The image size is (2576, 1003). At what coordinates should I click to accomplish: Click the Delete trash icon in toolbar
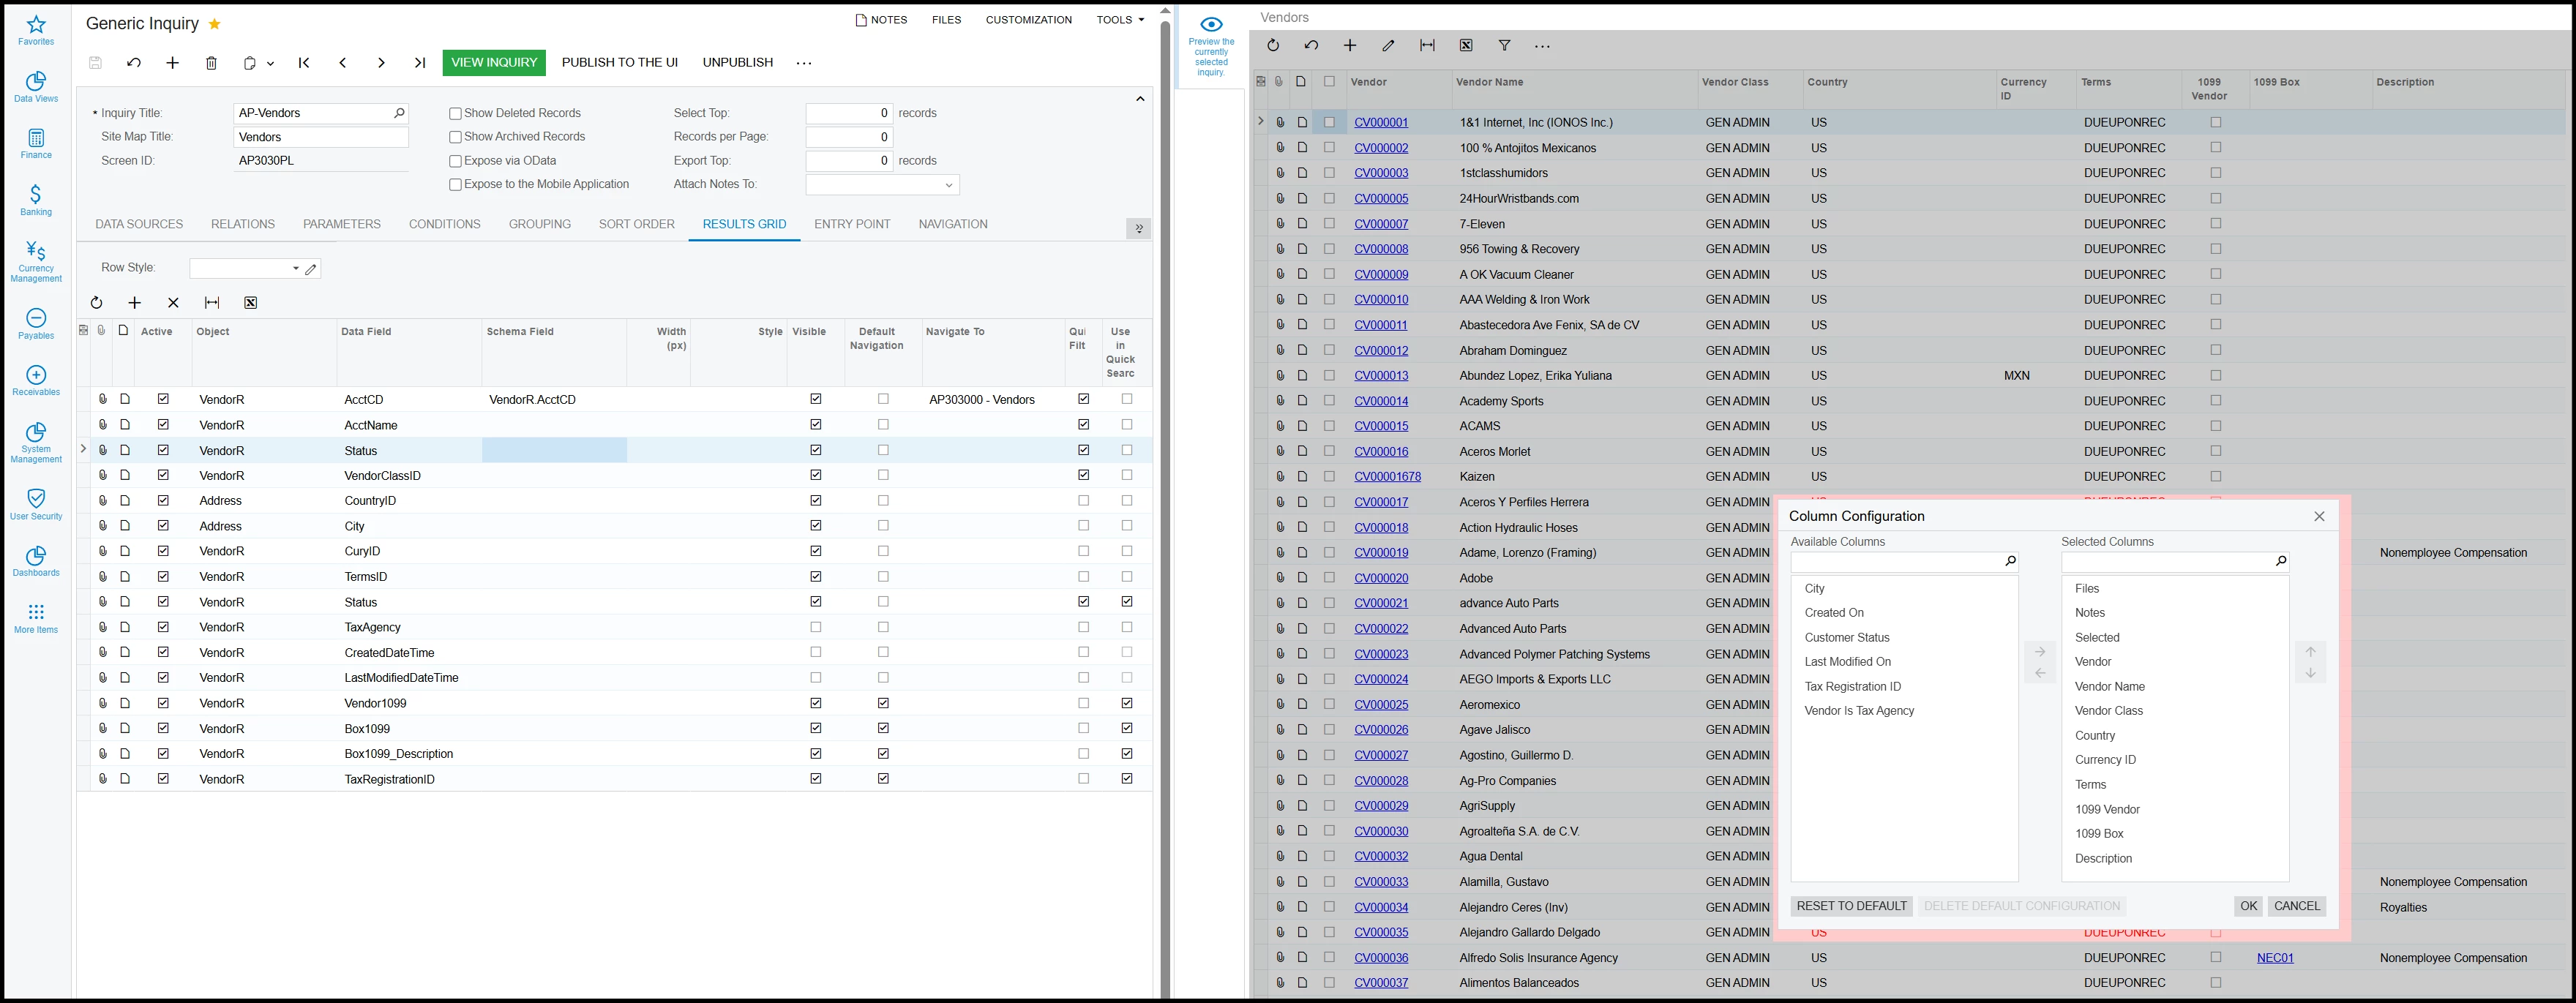pos(211,63)
